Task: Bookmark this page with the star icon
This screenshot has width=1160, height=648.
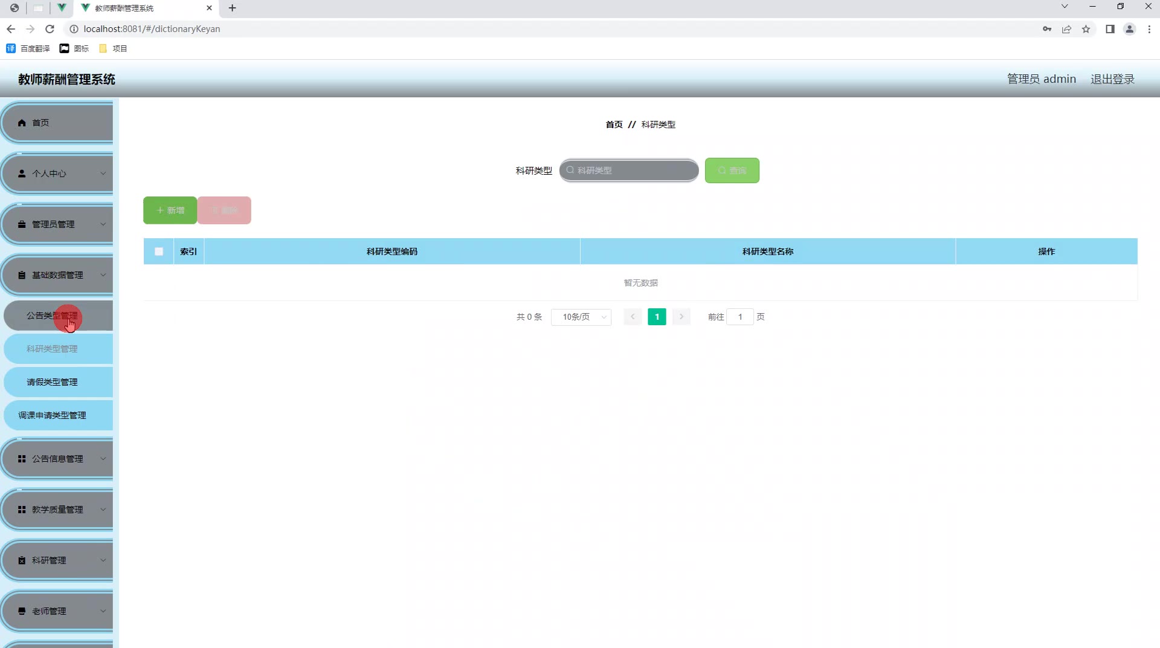Action: point(1086,29)
